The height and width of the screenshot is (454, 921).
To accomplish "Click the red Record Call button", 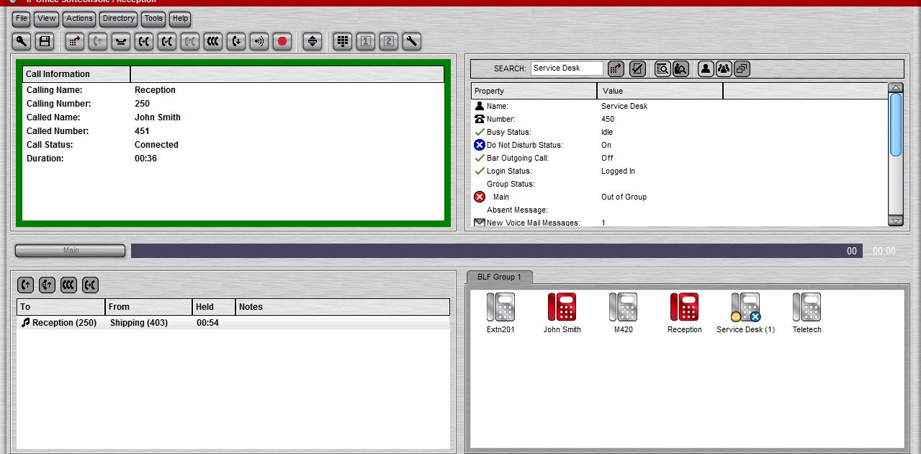I will tap(282, 42).
